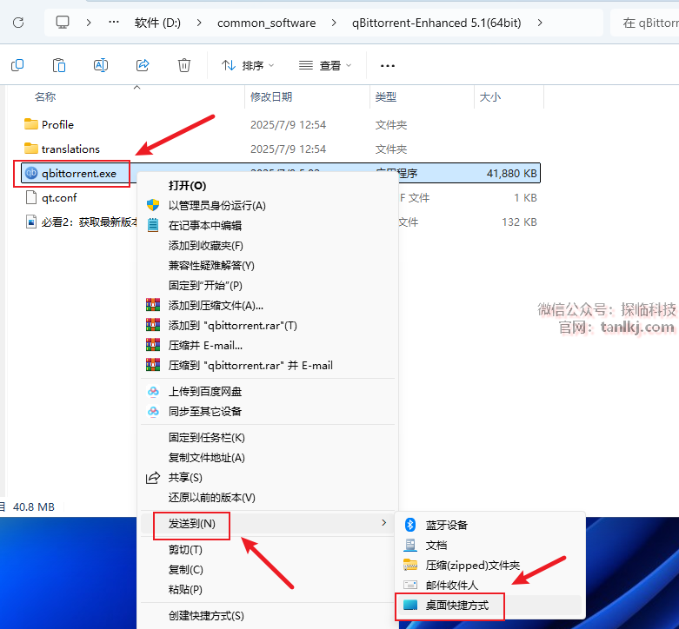Click qBittorrent-Enhanced 5.1(64bit) breadcrumb segment
Screen dimensions: 679x629
coord(436,23)
